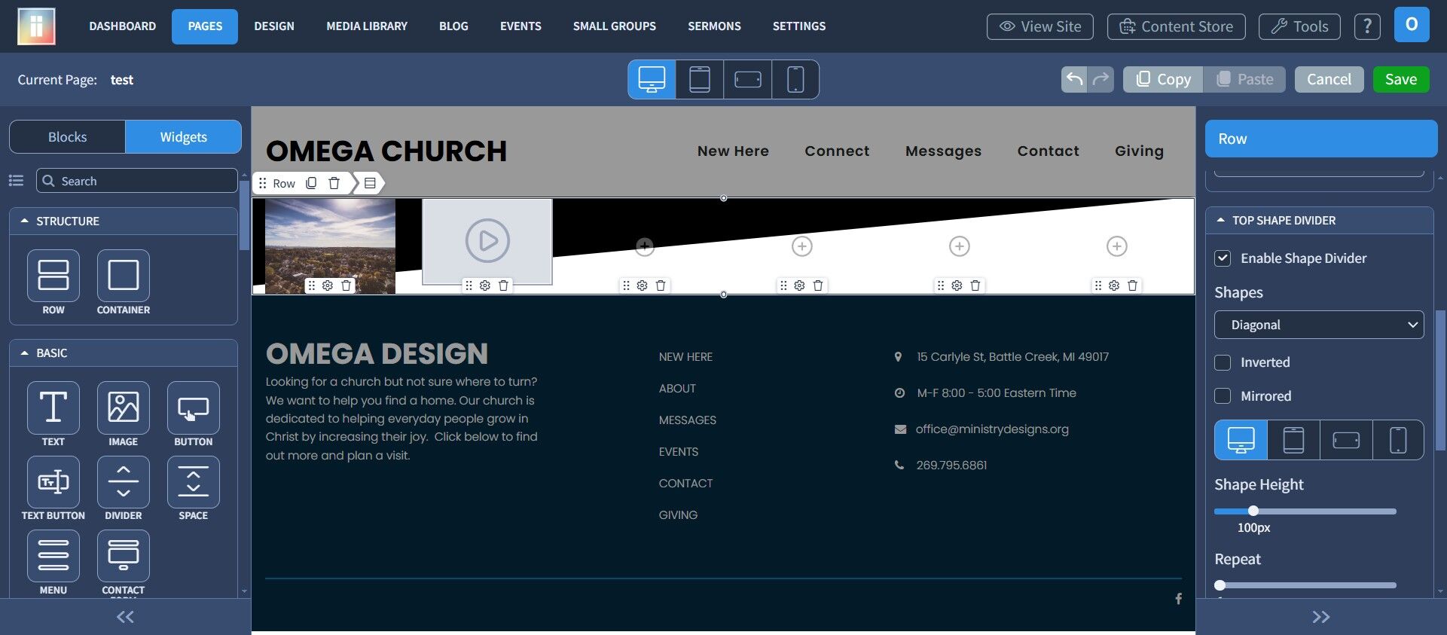
Task: Click the Giving link in site header
Action: [x=1139, y=151]
